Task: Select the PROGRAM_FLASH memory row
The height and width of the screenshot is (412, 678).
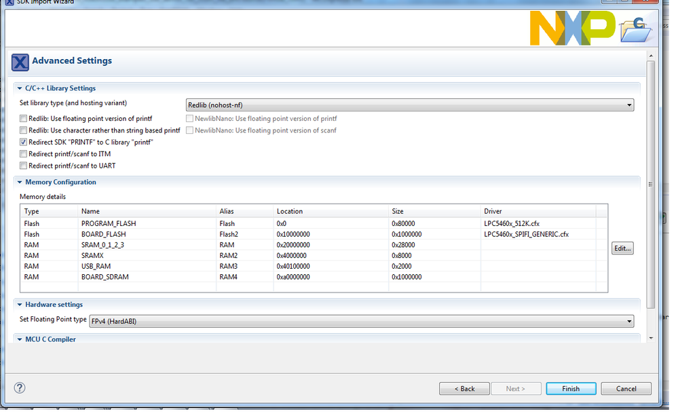Action: coord(314,223)
